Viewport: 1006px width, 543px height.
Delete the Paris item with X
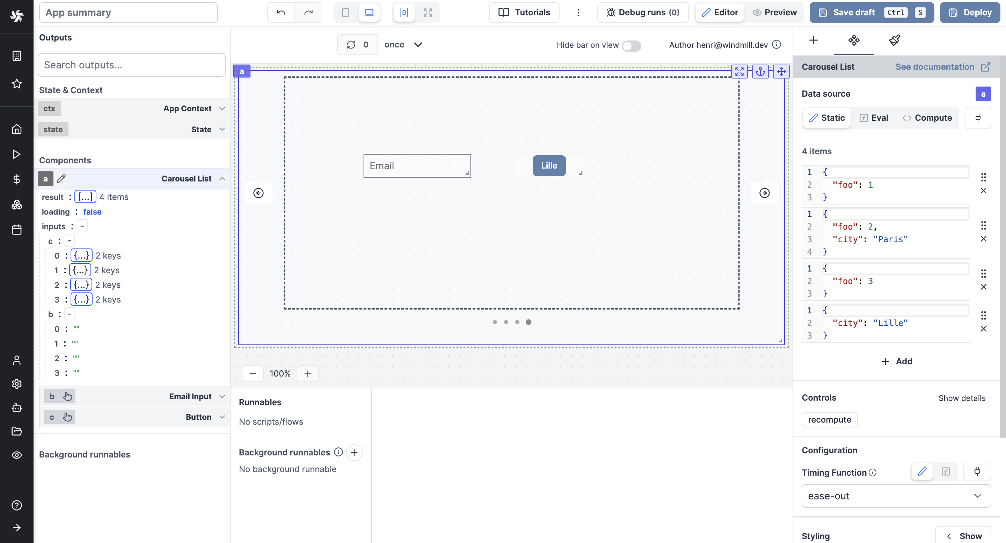tap(983, 239)
